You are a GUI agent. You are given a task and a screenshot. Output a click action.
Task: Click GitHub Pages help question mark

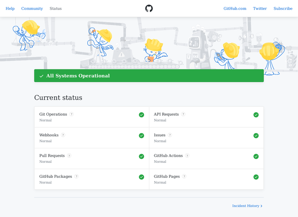(x=184, y=176)
